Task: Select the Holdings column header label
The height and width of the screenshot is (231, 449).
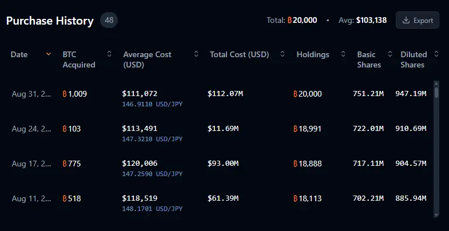Action: 313,54
